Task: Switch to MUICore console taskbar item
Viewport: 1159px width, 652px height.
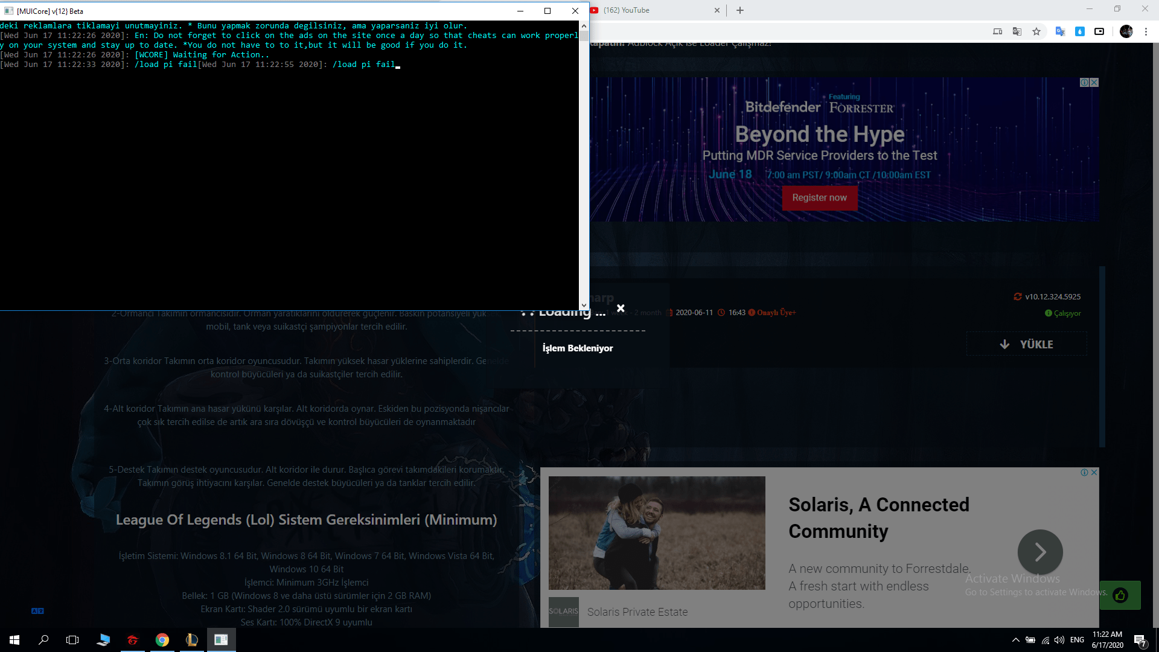Action: tap(221, 640)
